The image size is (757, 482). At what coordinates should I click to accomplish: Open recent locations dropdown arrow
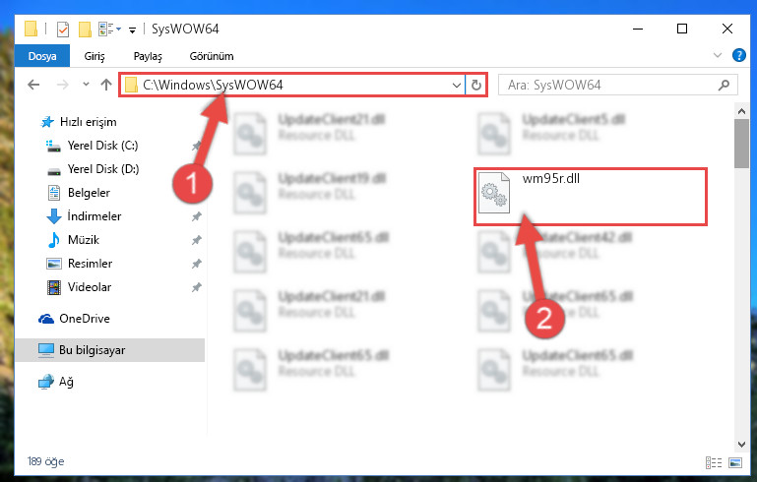[86, 85]
